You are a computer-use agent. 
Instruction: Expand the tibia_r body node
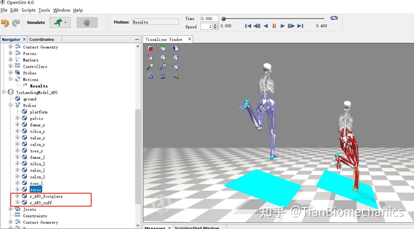[x=17, y=131]
